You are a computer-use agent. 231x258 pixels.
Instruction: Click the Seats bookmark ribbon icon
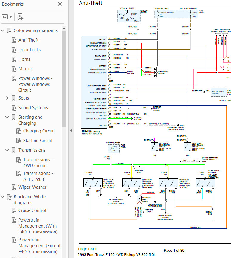point(13,98)
